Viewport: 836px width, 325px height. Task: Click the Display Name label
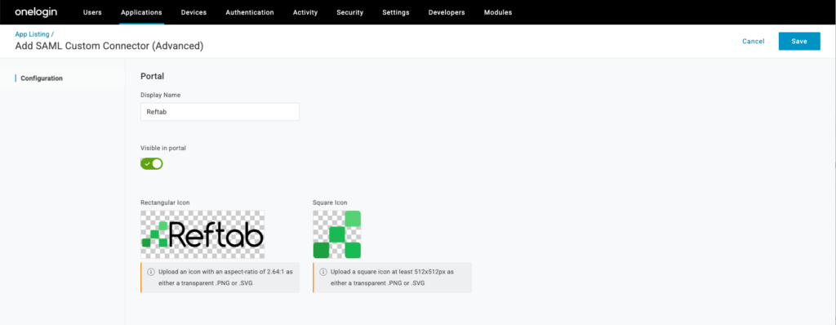click(161, 95)
